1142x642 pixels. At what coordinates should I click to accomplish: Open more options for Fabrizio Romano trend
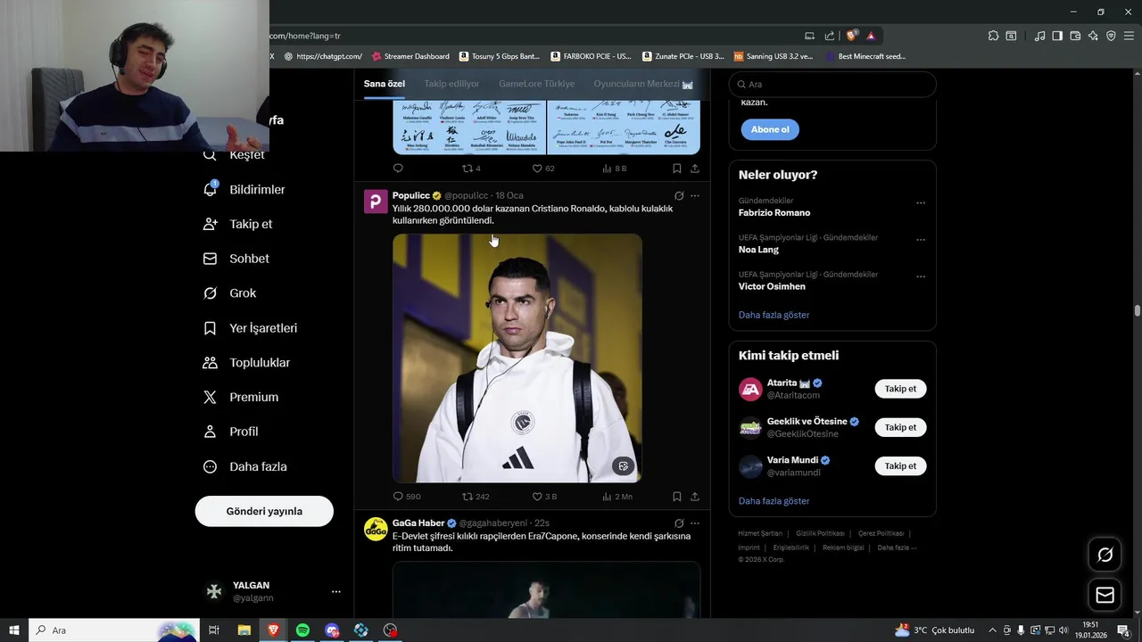coord(921,203)
